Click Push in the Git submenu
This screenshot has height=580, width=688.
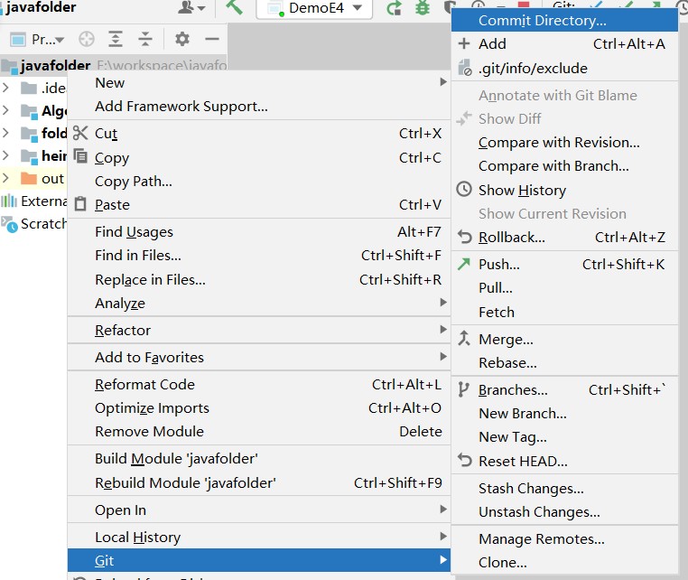[498, 264]
